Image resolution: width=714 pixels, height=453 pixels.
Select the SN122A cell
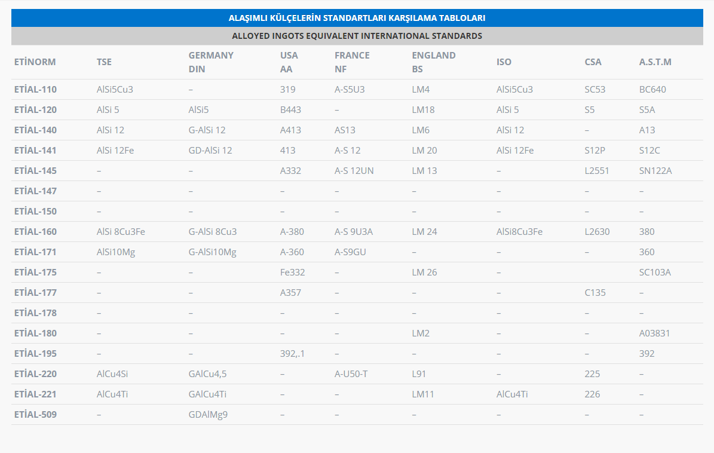[655, 171]
